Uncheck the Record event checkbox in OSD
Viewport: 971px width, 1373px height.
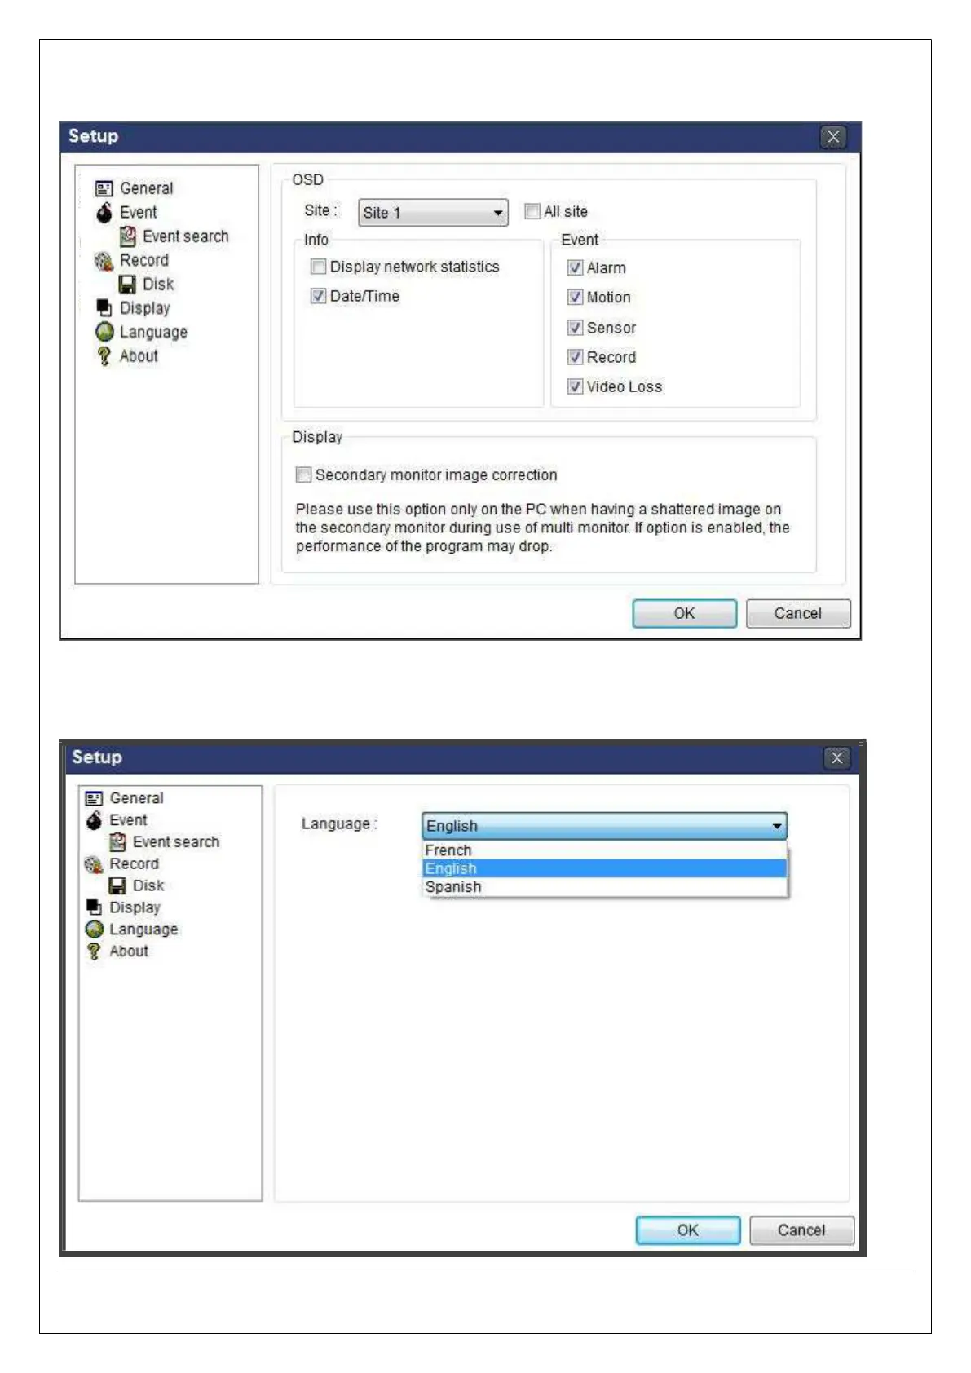(x=576, y=357)
